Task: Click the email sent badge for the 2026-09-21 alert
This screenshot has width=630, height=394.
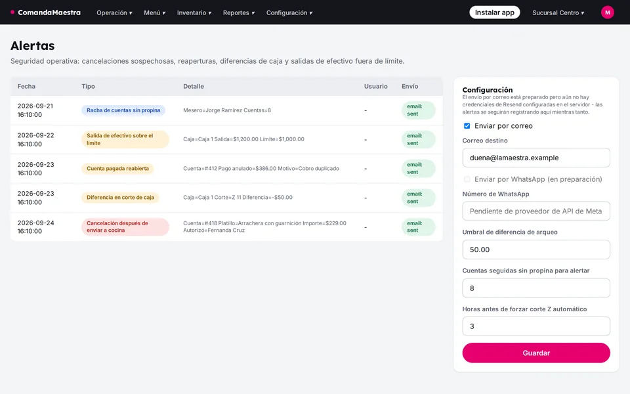Action: (x=418, y=110)
